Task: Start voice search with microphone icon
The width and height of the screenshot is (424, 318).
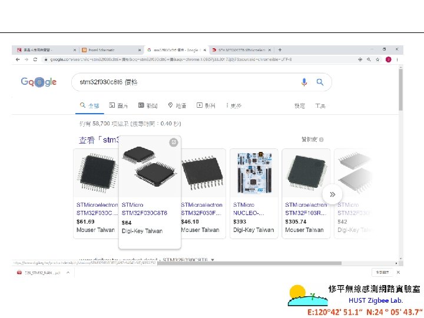Action: (x=304, y=82)
